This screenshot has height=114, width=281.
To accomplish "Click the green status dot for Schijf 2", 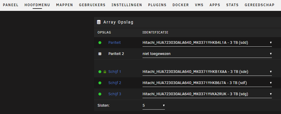I will (100, 83).
